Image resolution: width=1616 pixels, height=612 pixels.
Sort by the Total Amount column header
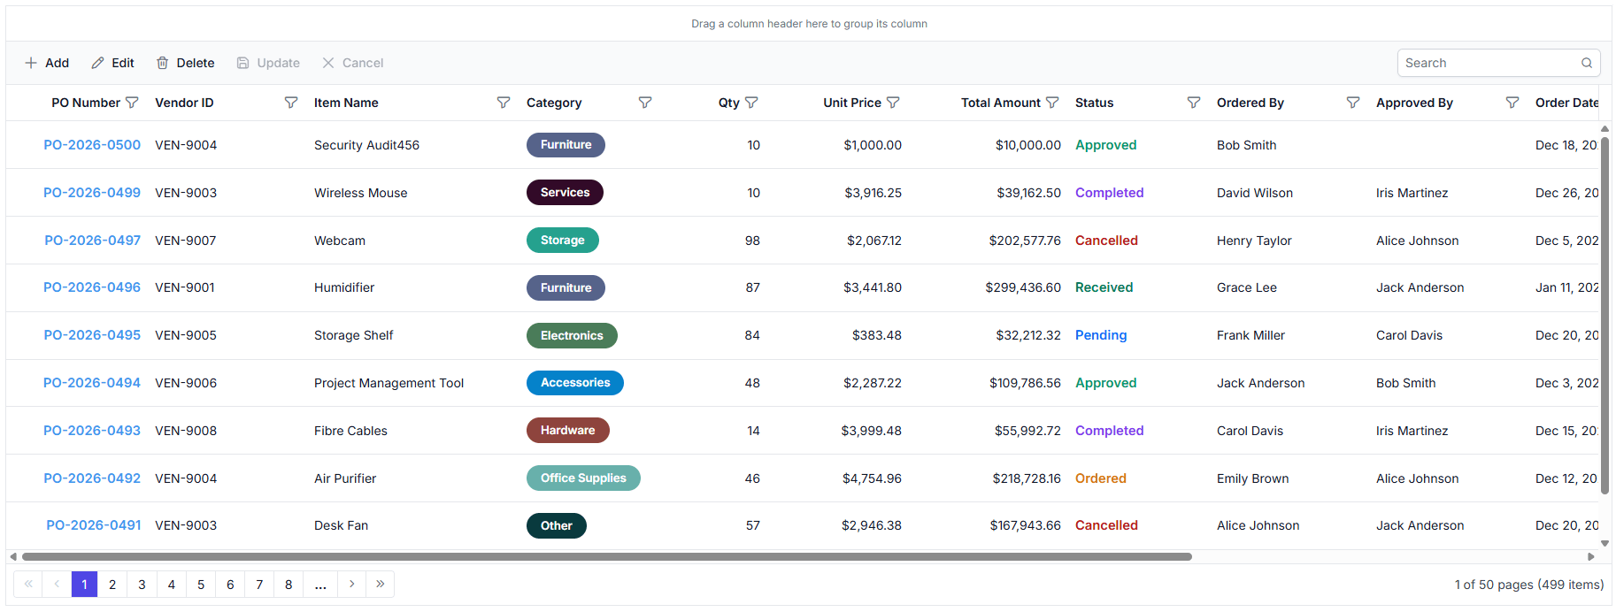(x=1001, y=103)
